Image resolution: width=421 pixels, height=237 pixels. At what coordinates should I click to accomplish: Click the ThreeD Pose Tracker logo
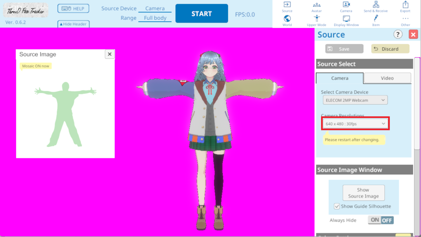tap(26, 10)
